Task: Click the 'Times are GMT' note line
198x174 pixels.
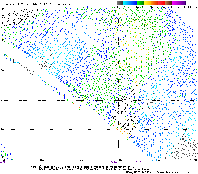Action: [83, 167]
